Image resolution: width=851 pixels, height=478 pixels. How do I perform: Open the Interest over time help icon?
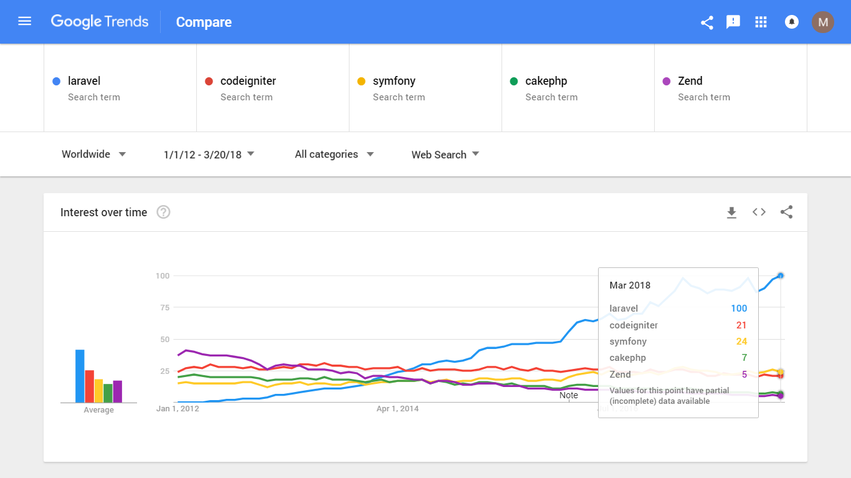coord(163,213)
